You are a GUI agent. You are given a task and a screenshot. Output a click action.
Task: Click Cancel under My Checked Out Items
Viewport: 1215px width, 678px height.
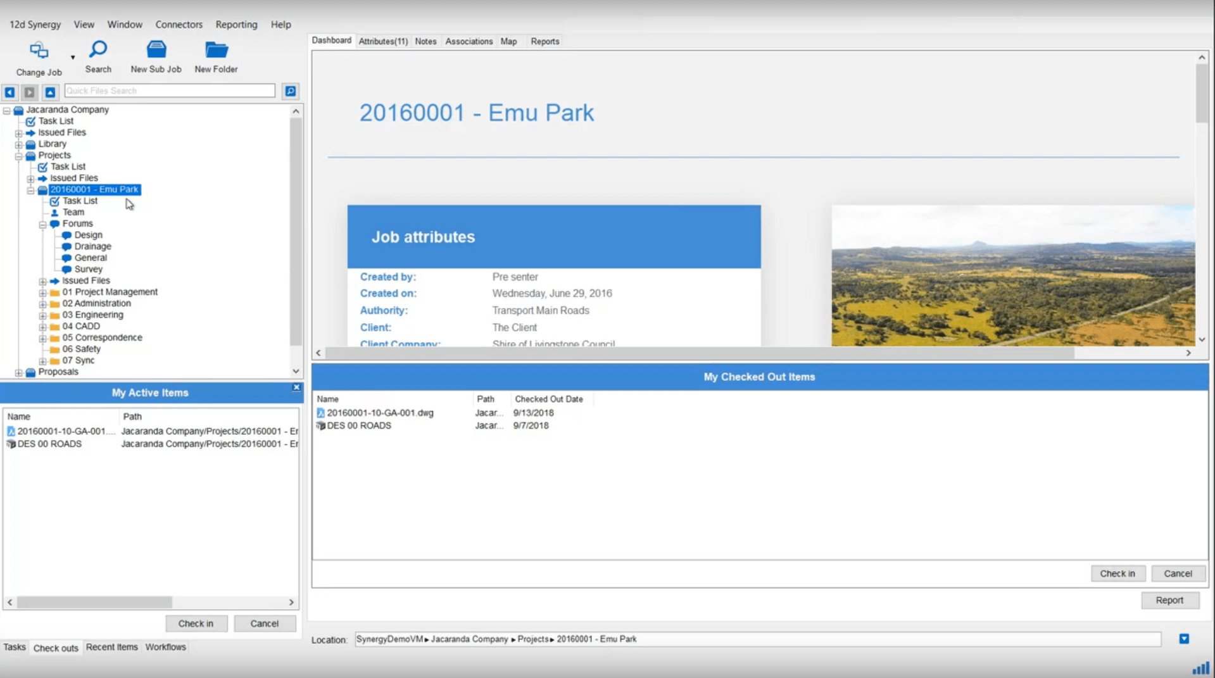point(1178,574)
